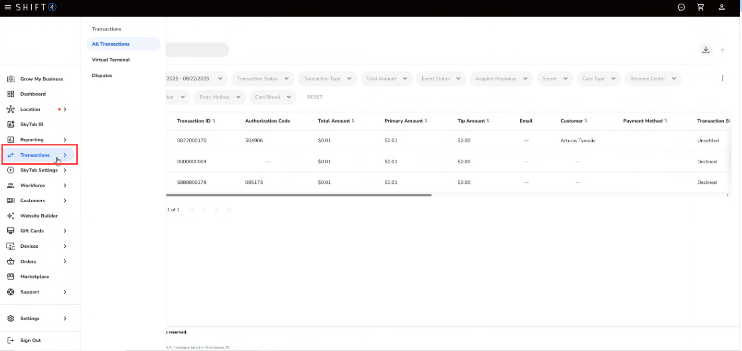
Task: Open the Card Type filter dropdown
Action: pos(598,79)
